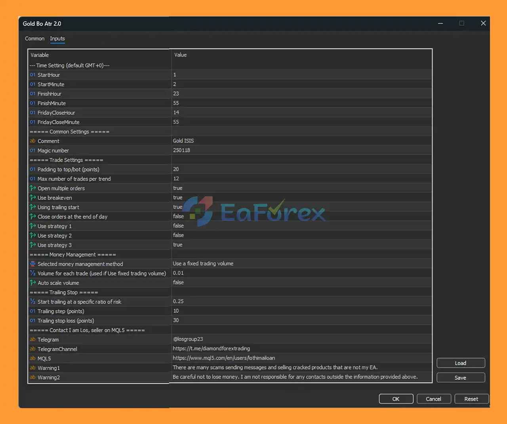Toggle the Open multiple orders true value
The height and width of the screenshot is (424, 507).
click(178, 188)
